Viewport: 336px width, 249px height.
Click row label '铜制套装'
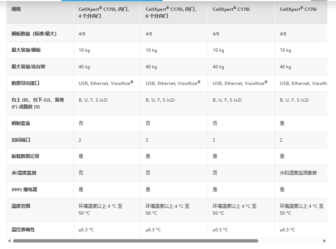(21, 123)
